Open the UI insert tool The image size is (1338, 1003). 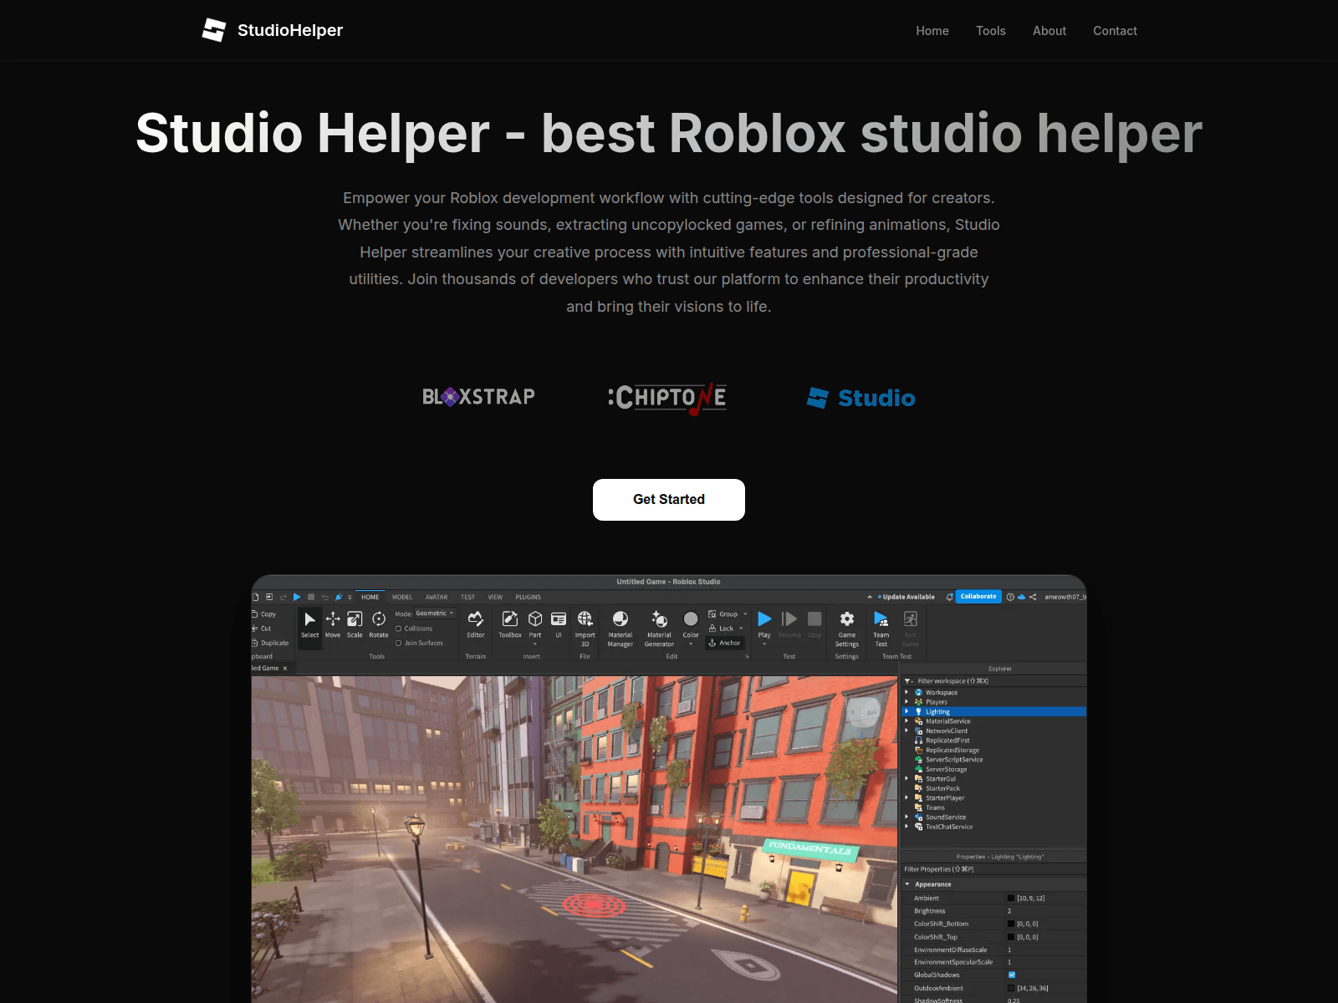559,624
